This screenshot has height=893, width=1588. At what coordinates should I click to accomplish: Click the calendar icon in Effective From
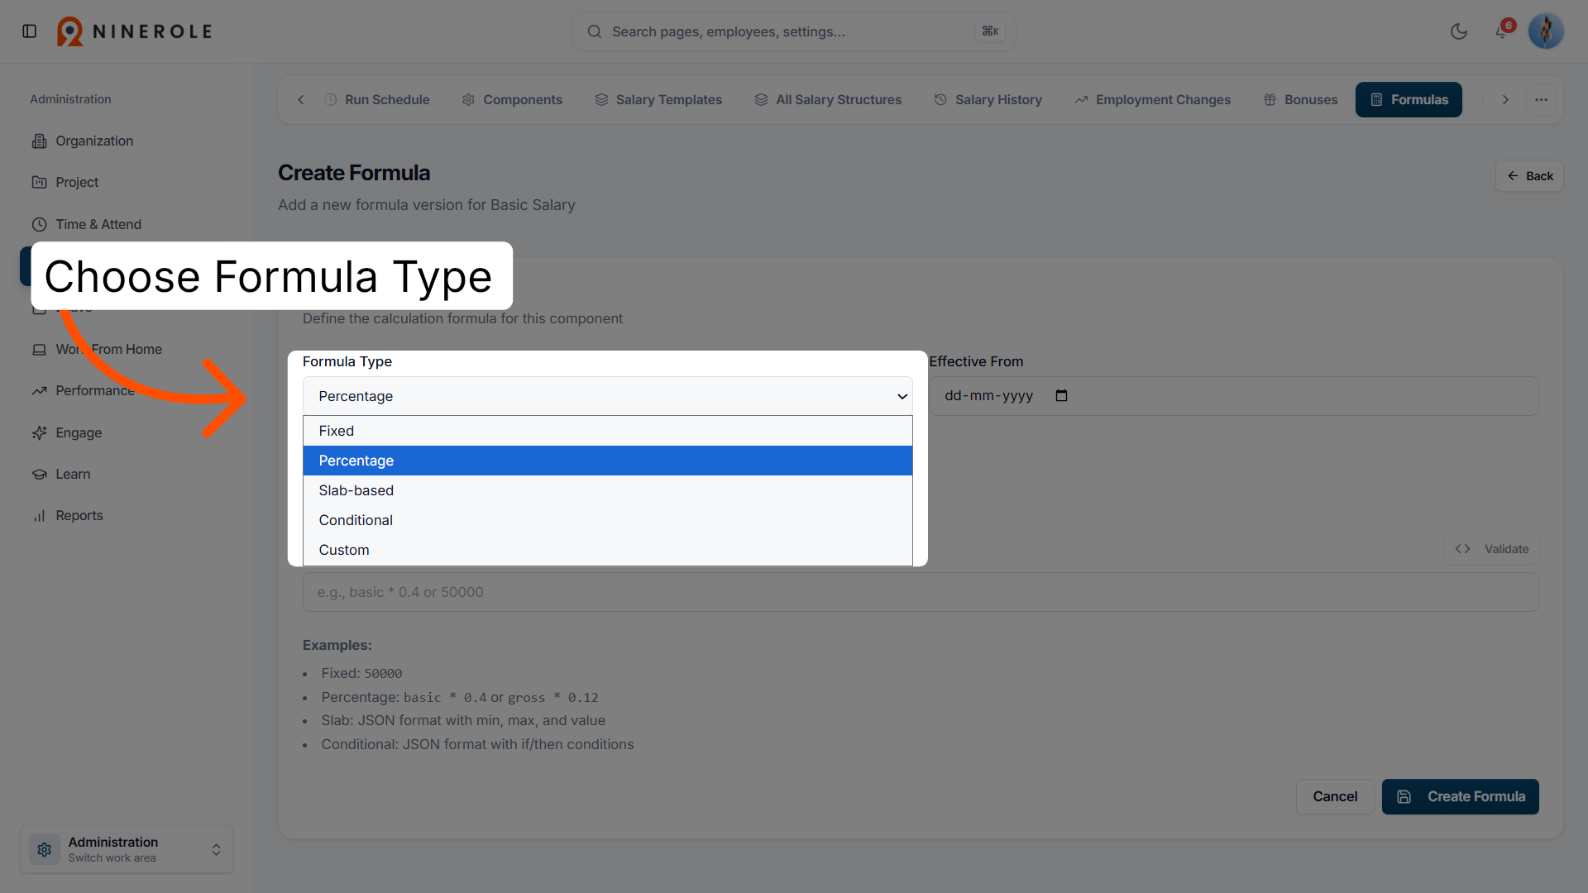(x=1061, y=395)
